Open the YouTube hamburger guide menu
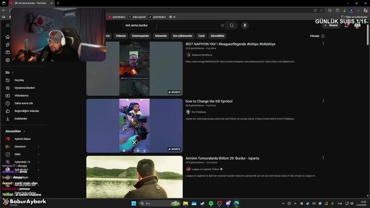370x208 pixels. point(8,25)
